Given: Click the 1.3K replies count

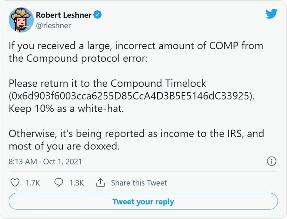Looking at the screenshot, I should (77, 183).
